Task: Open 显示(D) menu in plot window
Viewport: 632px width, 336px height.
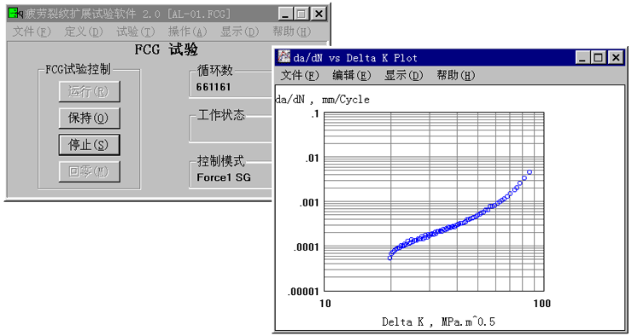Action: (x=403, y=75)
